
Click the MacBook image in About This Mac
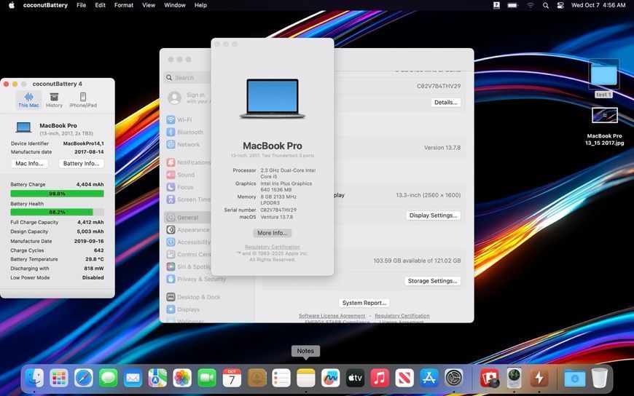[x=273, y=98]
